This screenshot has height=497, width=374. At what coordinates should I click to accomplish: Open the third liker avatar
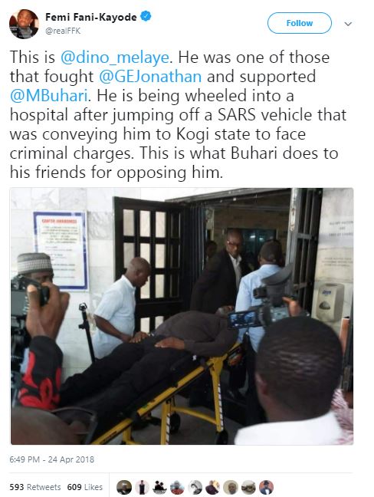pyautogui.click(x=159, y=487)
